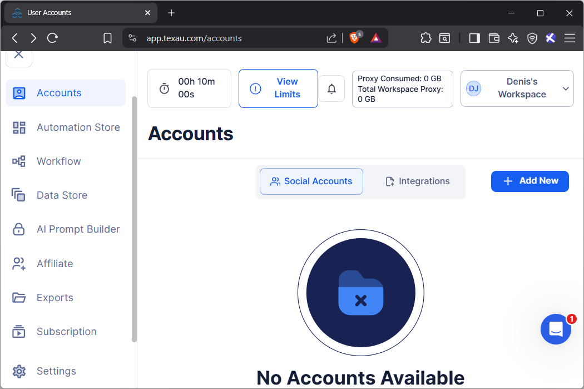This screenshot has width=584, height=389.
Task: Click the bookmark icon in address bar
Action: tap(108, 38)
